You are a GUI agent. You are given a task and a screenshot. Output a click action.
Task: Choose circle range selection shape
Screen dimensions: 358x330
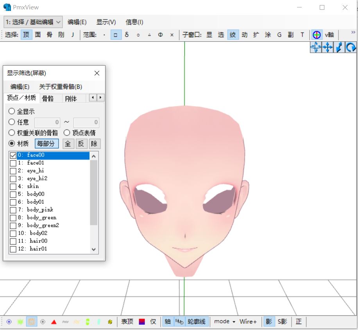click(x=138, y=35)
